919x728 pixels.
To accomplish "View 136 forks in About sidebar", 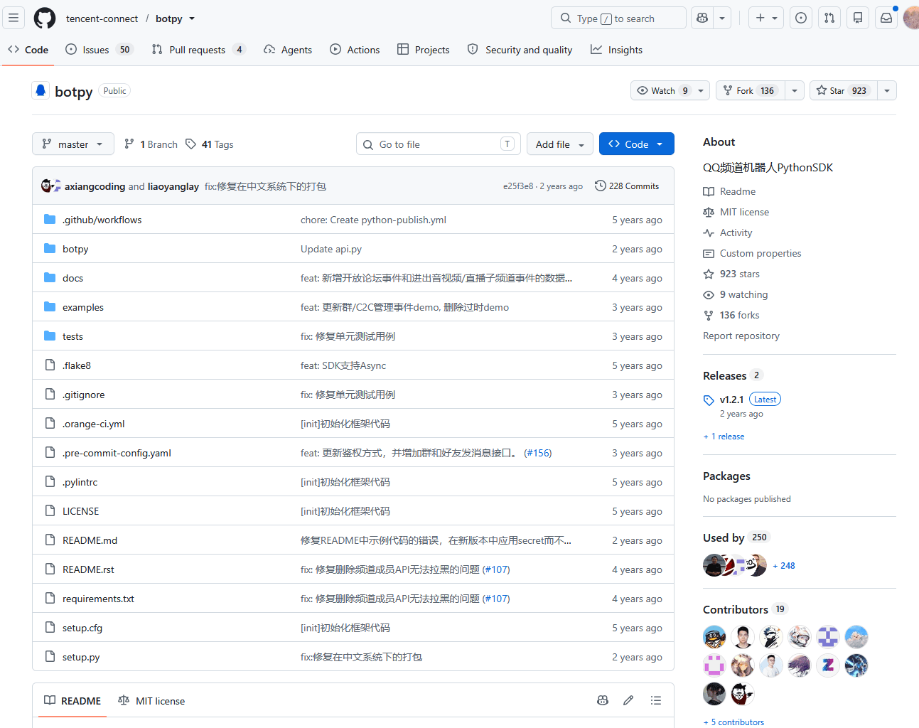I will click(x=731, y=315).
